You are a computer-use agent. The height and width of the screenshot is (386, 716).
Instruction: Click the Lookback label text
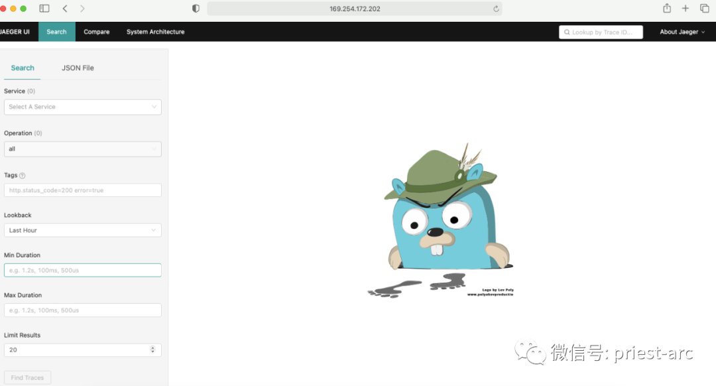coord(18,215)
